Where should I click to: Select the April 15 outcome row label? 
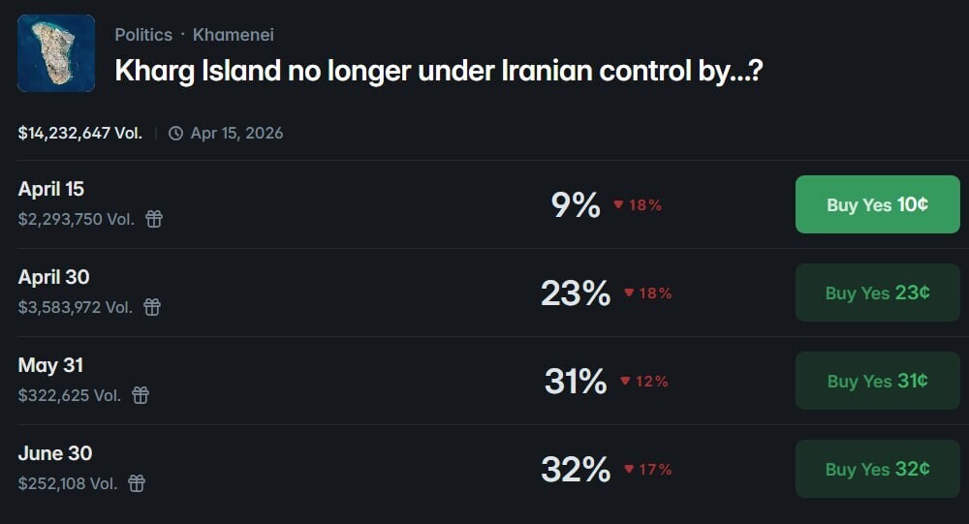pos(51,189)
